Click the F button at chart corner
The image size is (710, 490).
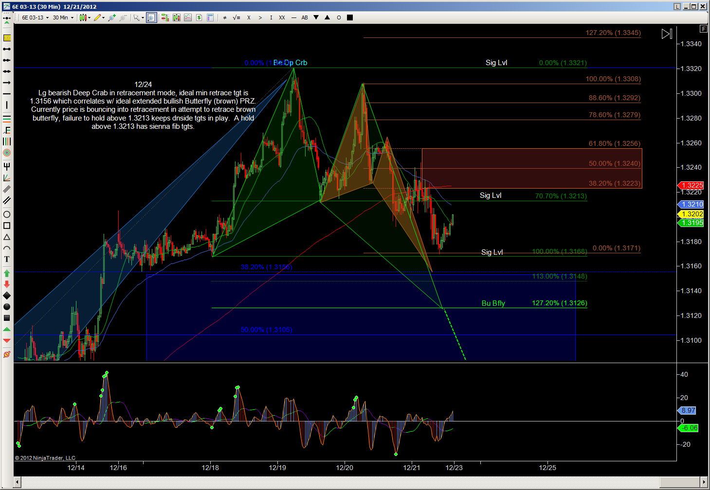point(703,29)
